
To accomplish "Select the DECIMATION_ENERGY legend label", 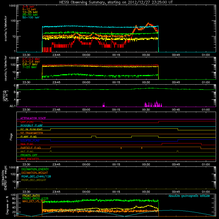I will click(x=35, y=169).
